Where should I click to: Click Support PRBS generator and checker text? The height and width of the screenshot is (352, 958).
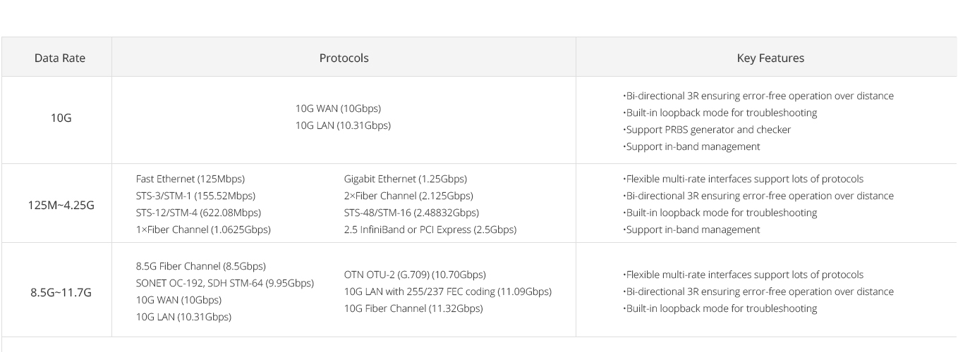[x=707, y=130]
